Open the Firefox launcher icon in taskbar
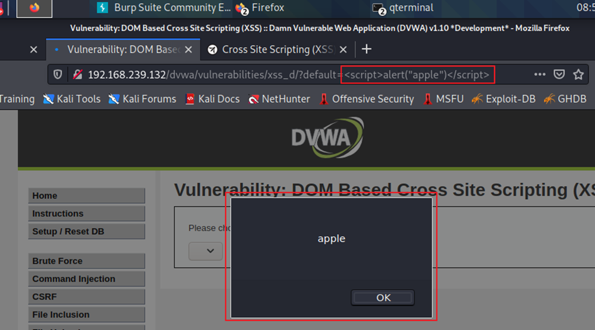The width and height of the screenshot is (595, 330). tap(34, 8)
